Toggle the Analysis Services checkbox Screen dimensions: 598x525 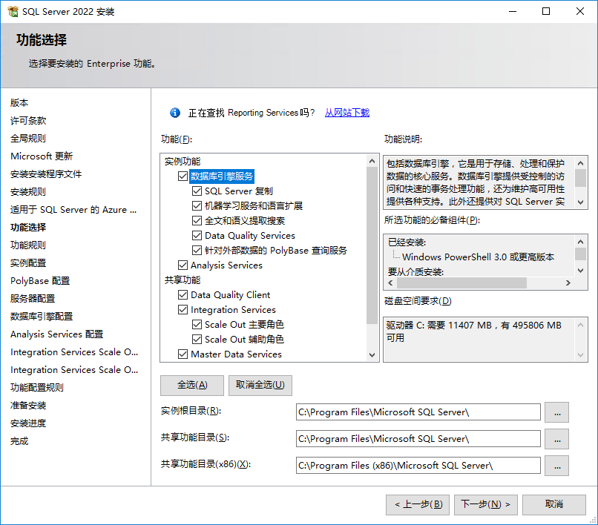pos(183,265)
